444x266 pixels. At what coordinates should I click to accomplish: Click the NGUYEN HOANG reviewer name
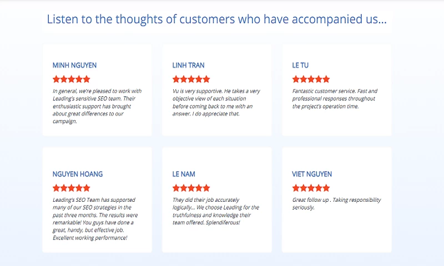tap(78, 174)
